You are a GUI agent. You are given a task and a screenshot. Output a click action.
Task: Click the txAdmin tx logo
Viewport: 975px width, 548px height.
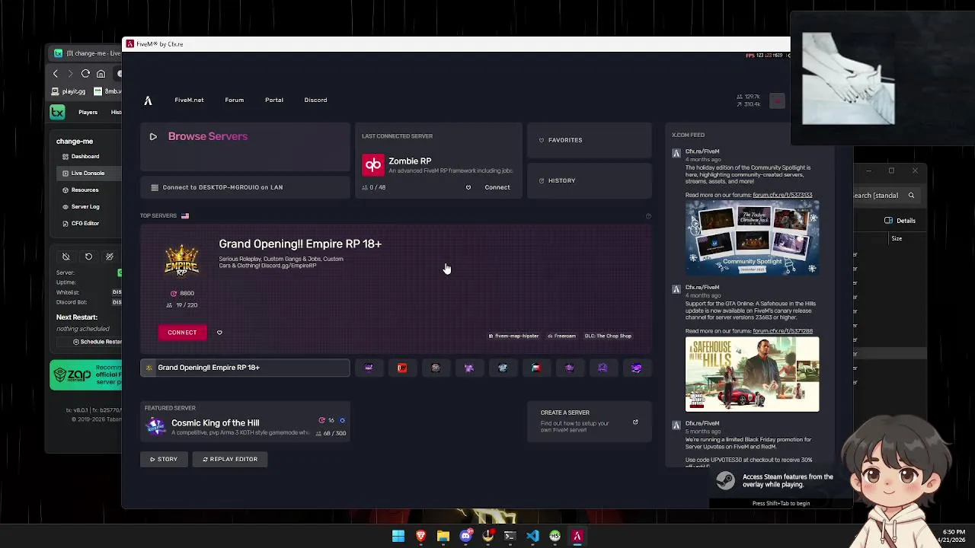click(57, 113)
